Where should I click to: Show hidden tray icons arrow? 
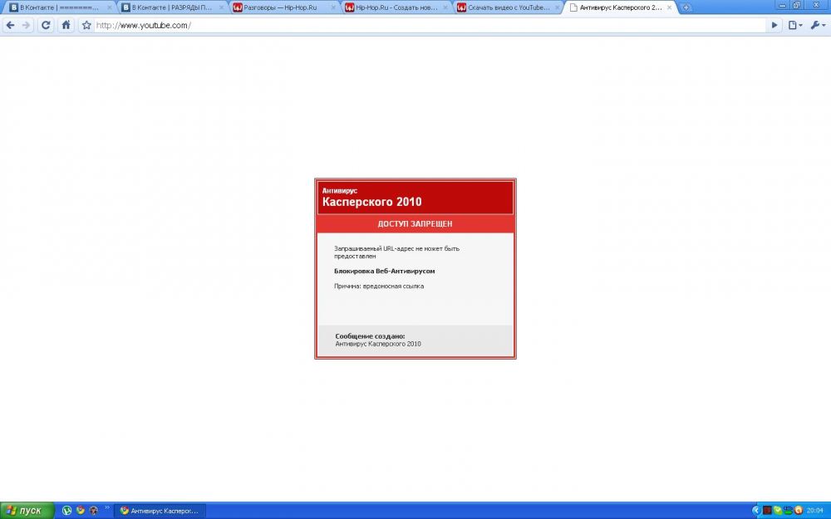(755, 511)
